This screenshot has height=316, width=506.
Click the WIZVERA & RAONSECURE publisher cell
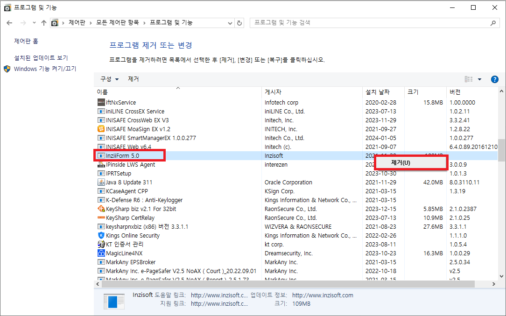(x=298, y=226)
